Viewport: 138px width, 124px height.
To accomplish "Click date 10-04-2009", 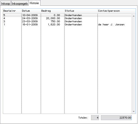I will (x=30, y=15).
